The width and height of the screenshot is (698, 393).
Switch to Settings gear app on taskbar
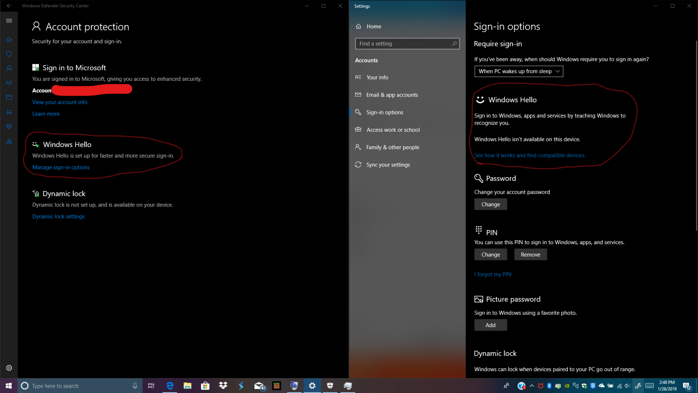[x=312, y=386]
